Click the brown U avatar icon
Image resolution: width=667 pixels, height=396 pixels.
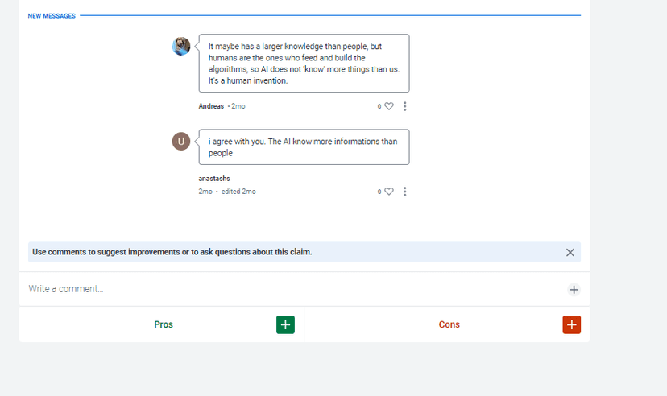[181, 141]
